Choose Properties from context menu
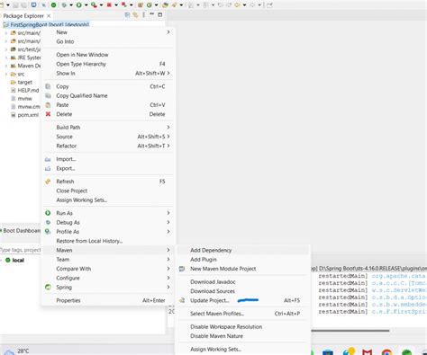Screen dimensions: 427x355 pyautogui.click(x=108, y=300)
